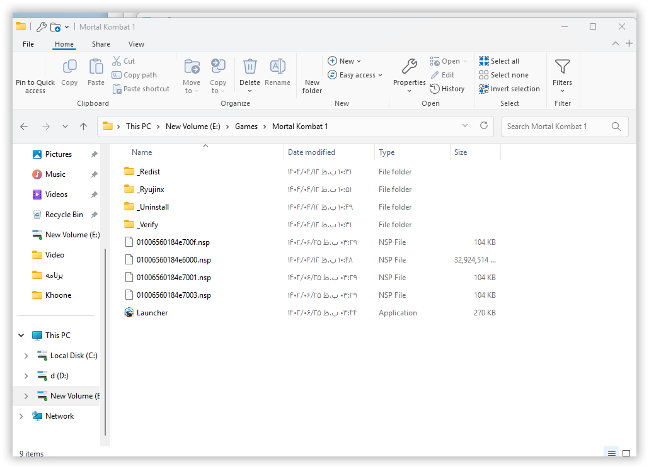
Task: Open the File menu
Action: point(28,44)
